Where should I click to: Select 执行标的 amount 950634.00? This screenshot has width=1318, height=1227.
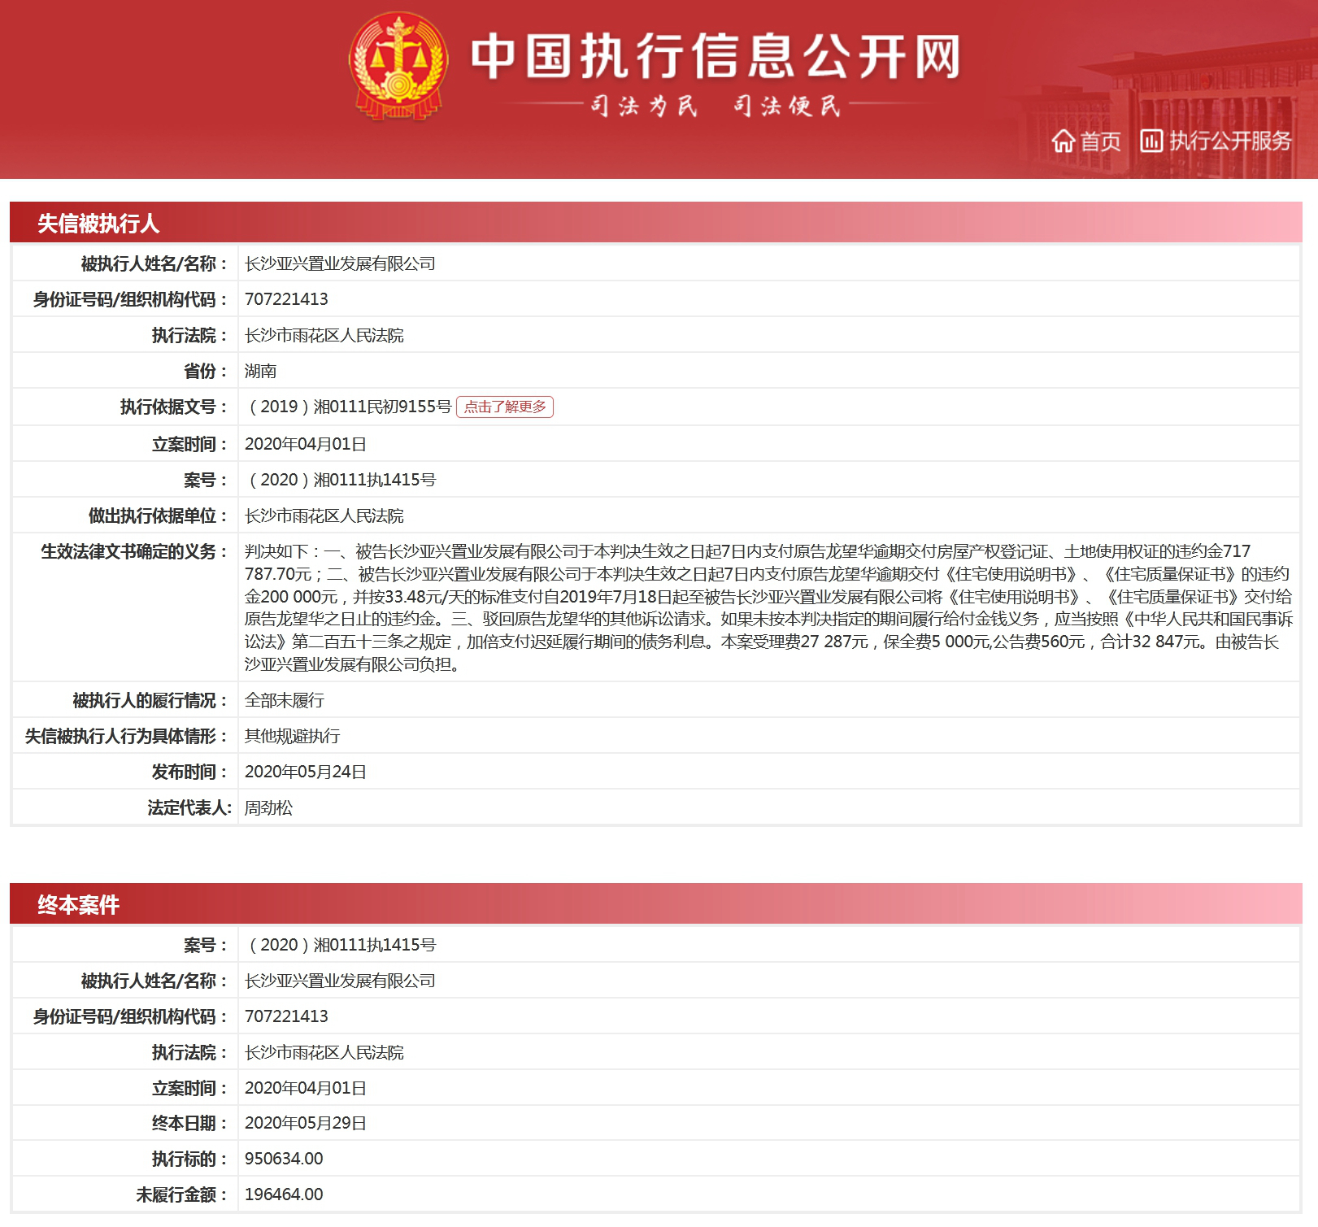click(284, 1159)
